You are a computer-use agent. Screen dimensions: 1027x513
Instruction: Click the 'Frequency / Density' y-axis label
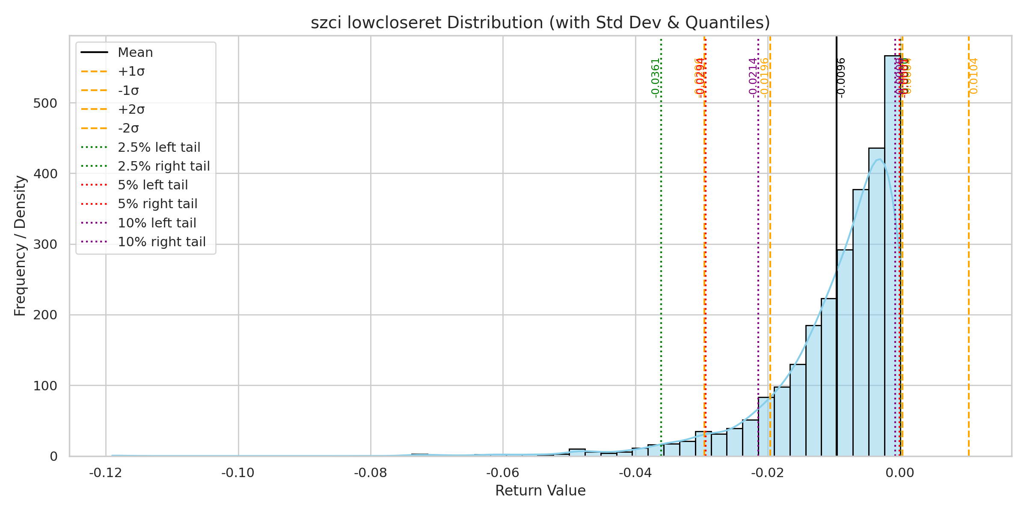pos(20,246)
